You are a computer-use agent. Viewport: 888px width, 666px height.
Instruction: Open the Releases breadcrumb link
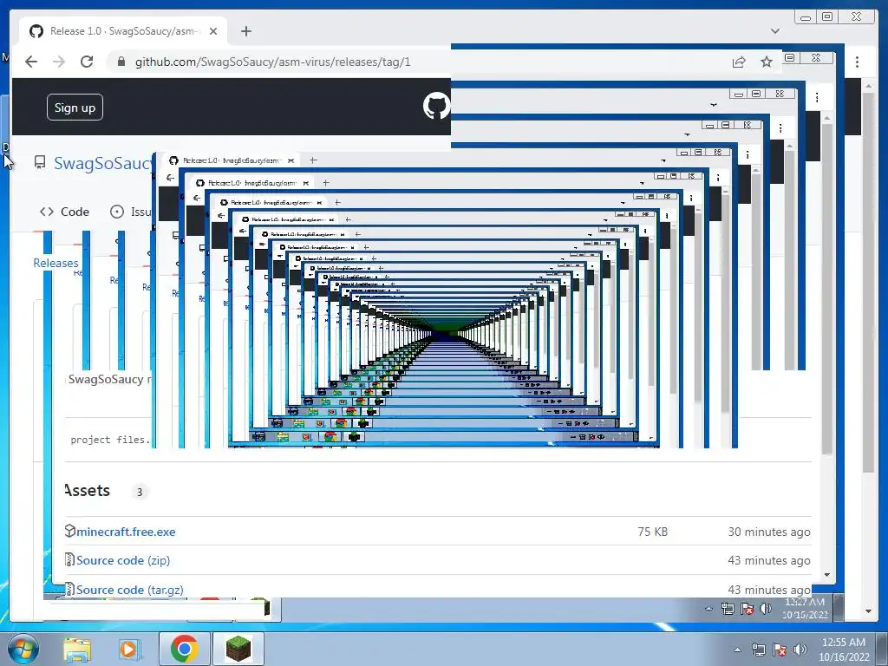(x=55, y=263)
